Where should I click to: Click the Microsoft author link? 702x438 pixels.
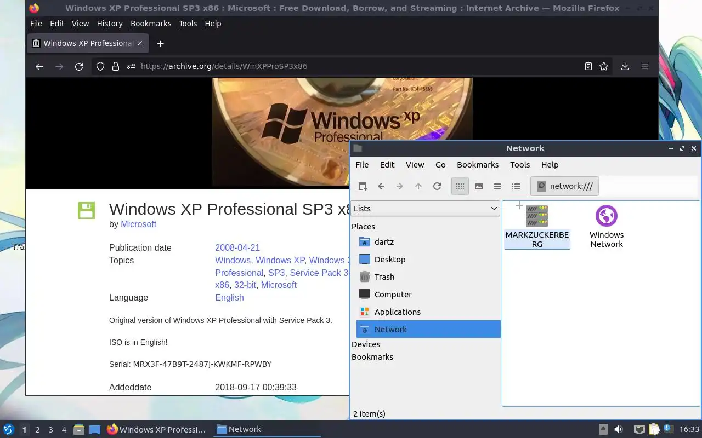click(x=138, y=224)
